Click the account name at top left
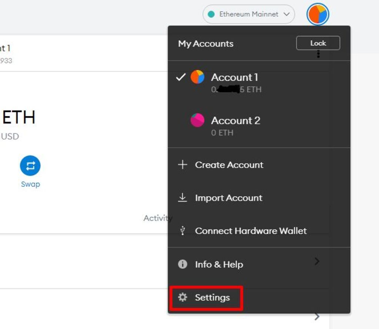Screen dimensions: 379x329 5,48
